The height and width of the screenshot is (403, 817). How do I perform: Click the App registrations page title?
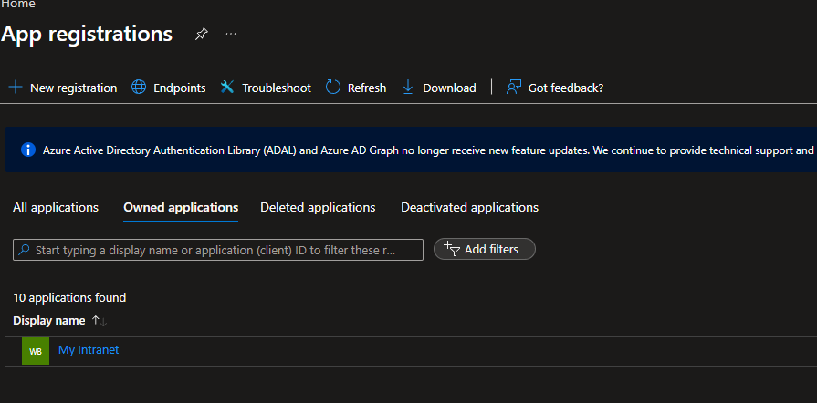coord(87,34)
